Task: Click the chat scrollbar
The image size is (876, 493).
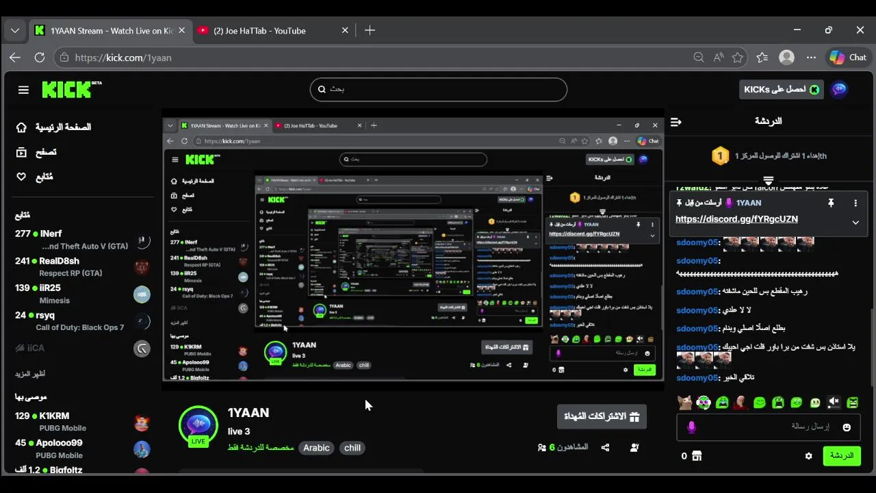Action: 871,348
